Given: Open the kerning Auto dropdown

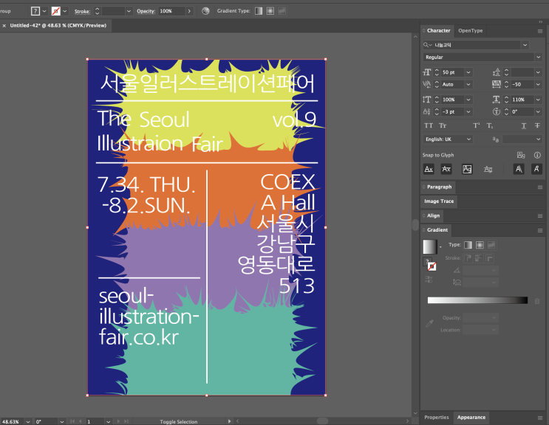Looking at the screenshot, I should click(468, 84).
